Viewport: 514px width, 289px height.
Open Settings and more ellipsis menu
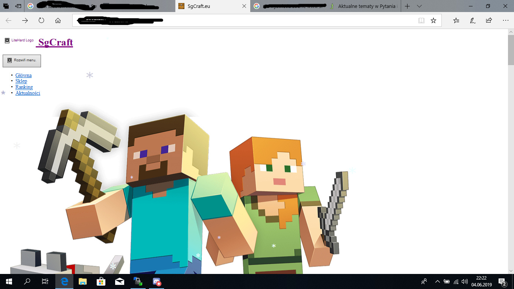click(505, 21)
